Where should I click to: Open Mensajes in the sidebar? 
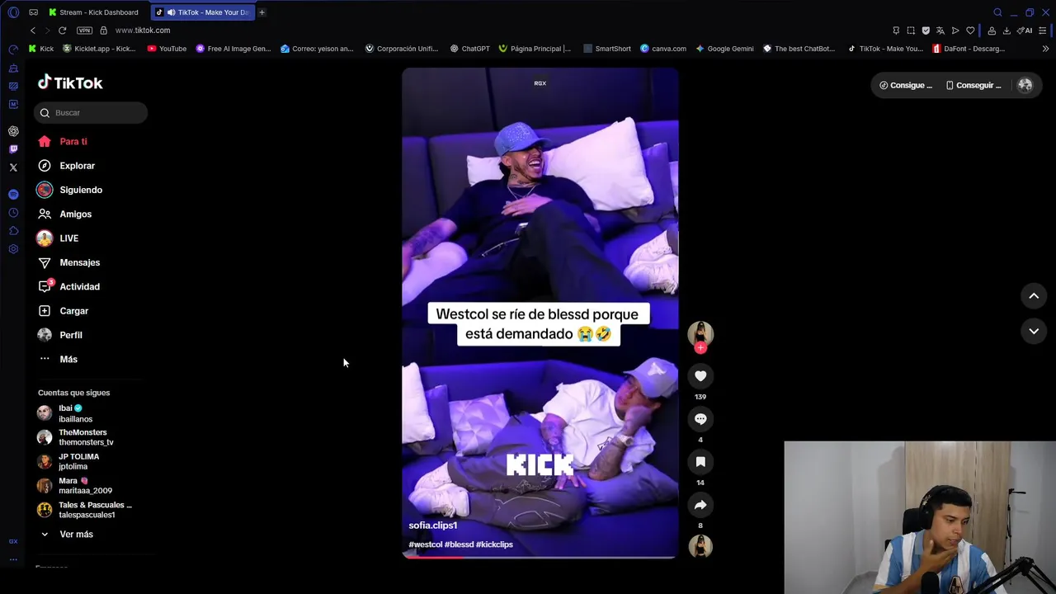69,262
